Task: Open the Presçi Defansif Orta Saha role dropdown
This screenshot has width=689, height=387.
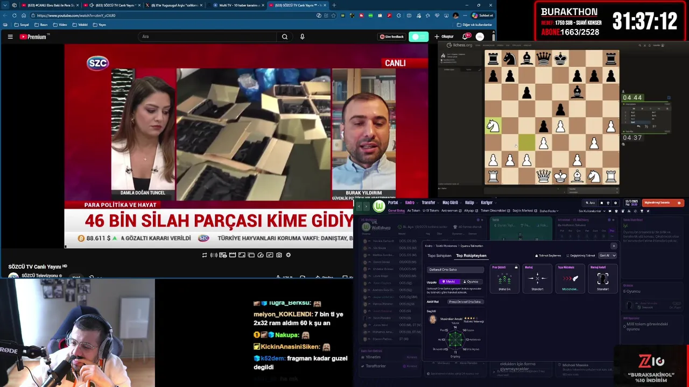Action: (x=466, y=302)
